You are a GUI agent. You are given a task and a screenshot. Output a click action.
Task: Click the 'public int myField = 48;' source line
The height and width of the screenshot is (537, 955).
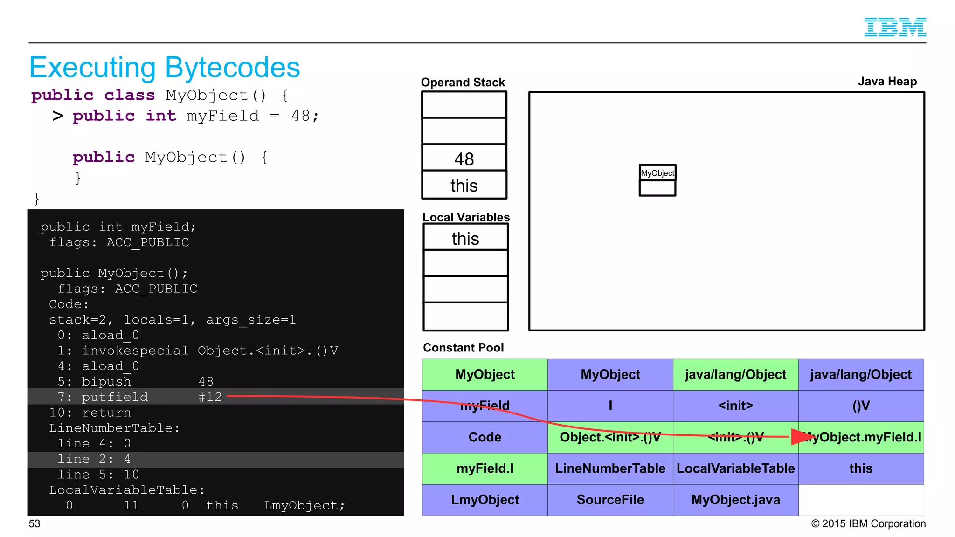pyautogui.click(x=196, y=116)
